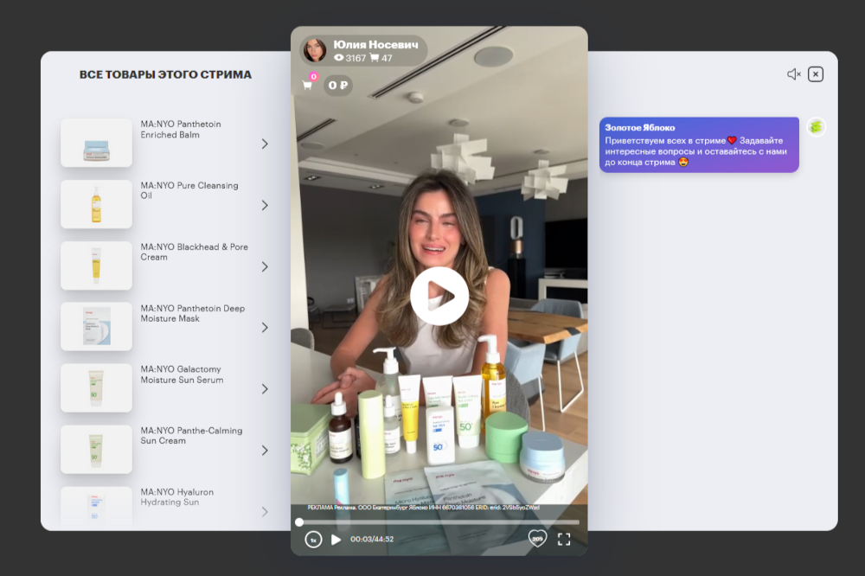Open the Galactomy Moisture Sun Serum thumbnail
This screenshot has height=576, width=865.
tap(97, 387)
